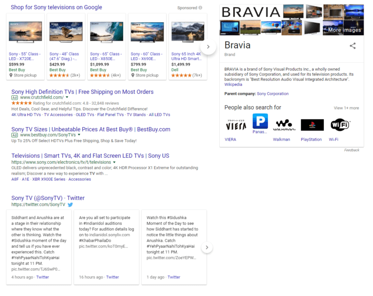Open TV Accessories sitelink

(x=58, y=114)
